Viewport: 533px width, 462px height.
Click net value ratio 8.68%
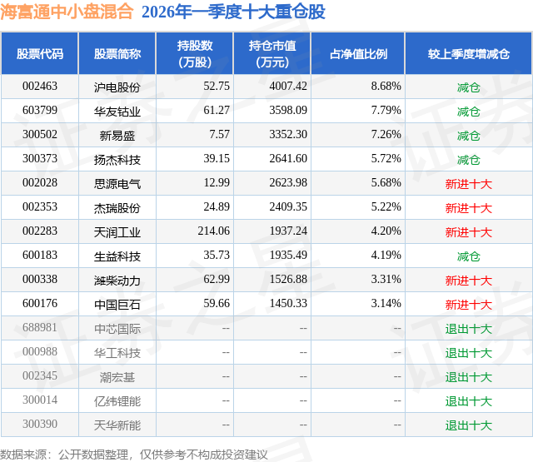pos(386,87)
